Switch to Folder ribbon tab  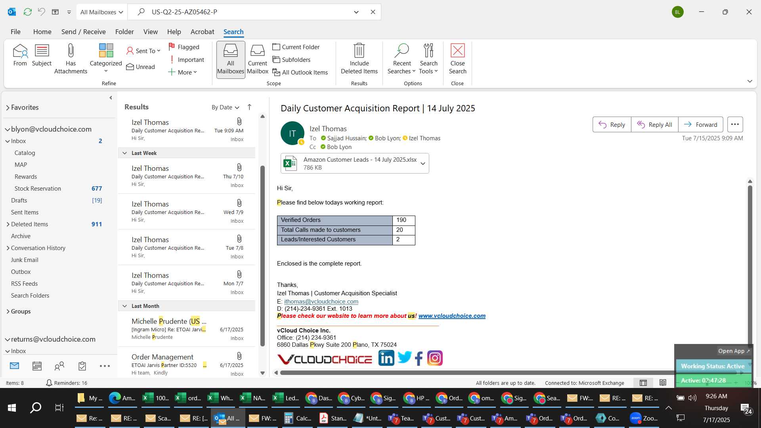pos(124,32)
